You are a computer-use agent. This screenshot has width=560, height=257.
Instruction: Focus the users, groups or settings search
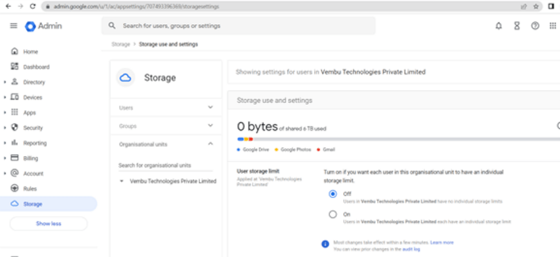point(239,26)
